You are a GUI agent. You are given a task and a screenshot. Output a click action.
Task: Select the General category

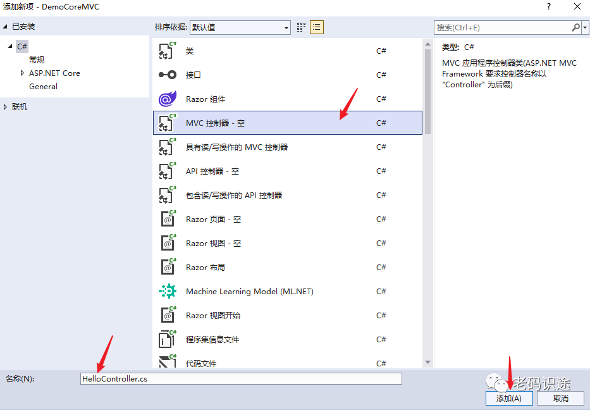tap(43, 86)
